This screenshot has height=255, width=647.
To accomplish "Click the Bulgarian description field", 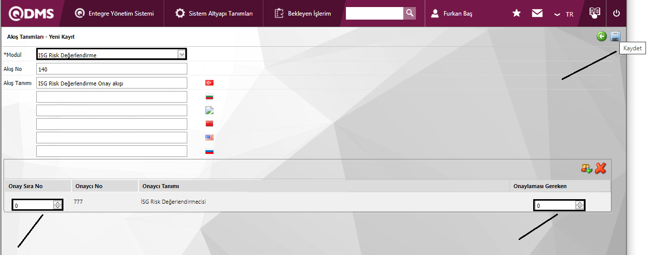I will click(111, 97).
